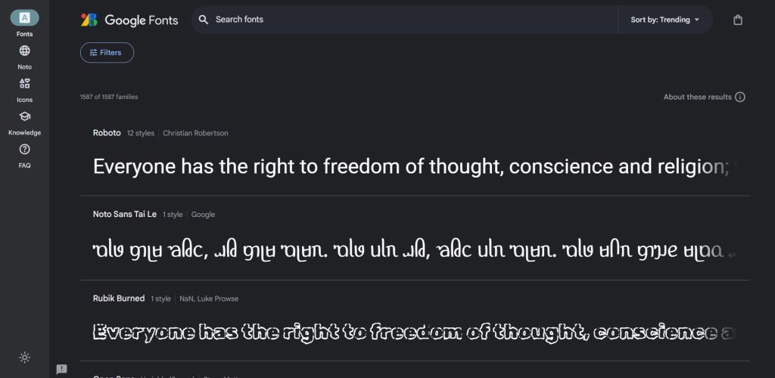Open the Noto globe icon in sidebar
This screenshot has width=775, height=378.
tap(24, 51)
